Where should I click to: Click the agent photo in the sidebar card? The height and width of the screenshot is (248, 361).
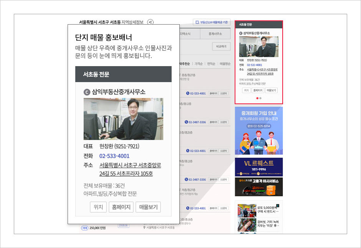point(259,47)
